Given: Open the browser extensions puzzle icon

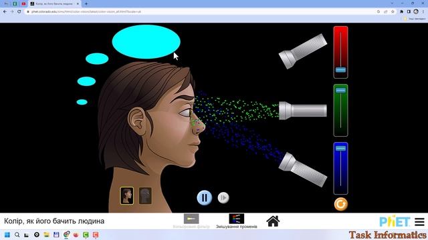Looking at the screenshot, I should tap(401, 12).
